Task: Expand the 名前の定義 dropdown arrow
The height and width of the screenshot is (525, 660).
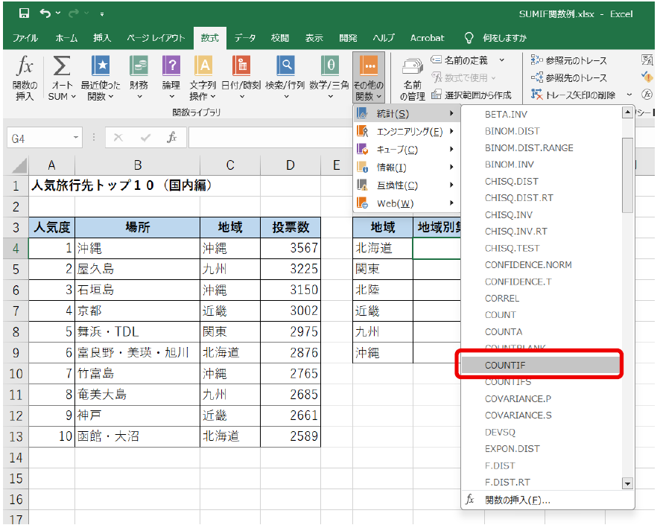Action: click(x=501, y=60)
